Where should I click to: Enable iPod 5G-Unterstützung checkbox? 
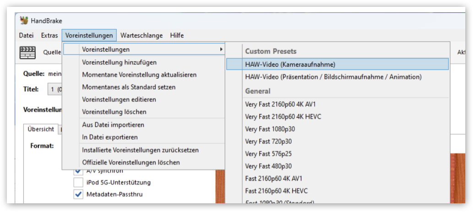coord(78,182)
